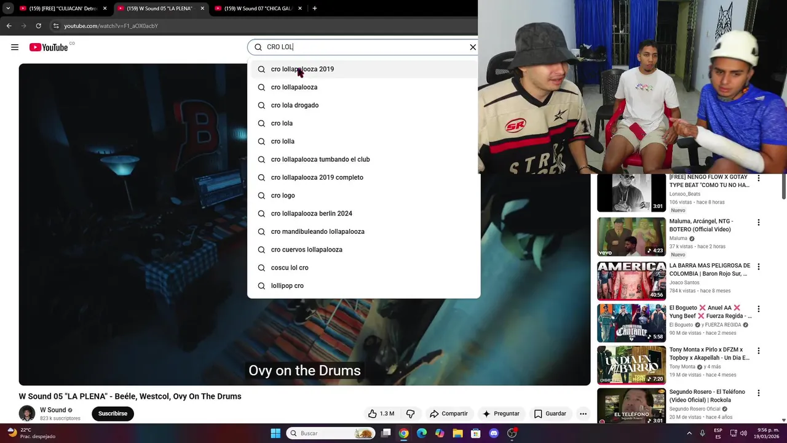
Task: Open Microsoft Edge on the taskbar
Action: point(422,433)
